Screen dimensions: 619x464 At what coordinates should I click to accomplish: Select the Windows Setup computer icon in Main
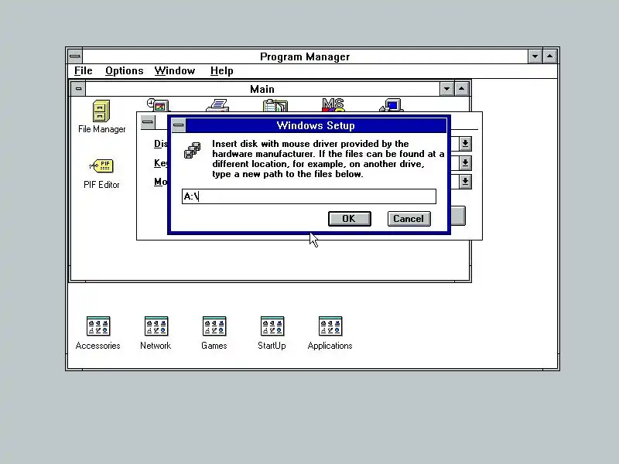point(392,105)
